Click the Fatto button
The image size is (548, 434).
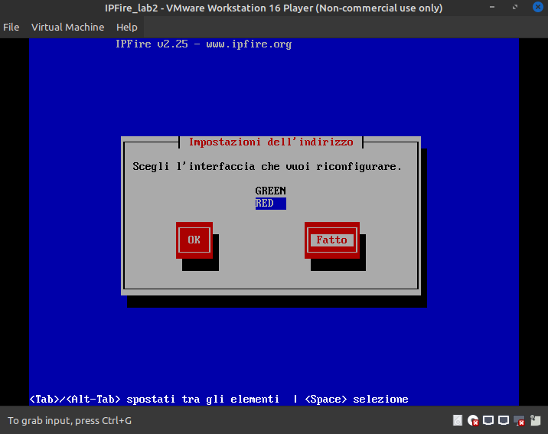pyautogui.click(x=332, y=240)
